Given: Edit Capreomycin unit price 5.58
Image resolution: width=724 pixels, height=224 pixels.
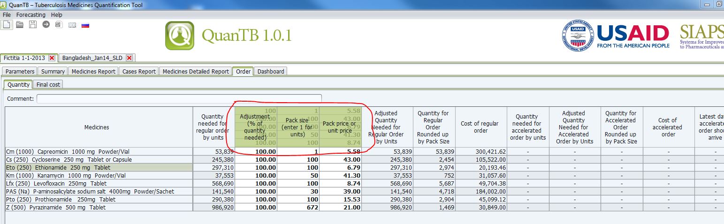Looking at the screenshot, I should coord(340,151).
